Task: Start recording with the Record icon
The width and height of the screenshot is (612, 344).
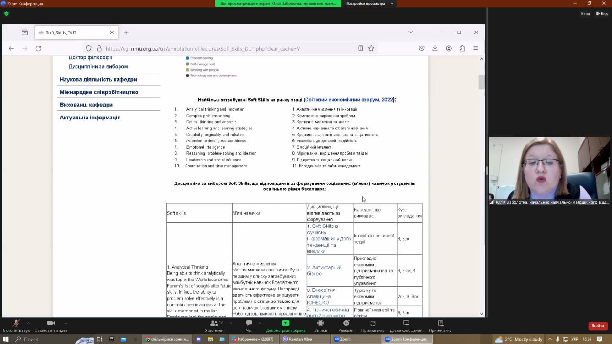Action: [320, 323]
